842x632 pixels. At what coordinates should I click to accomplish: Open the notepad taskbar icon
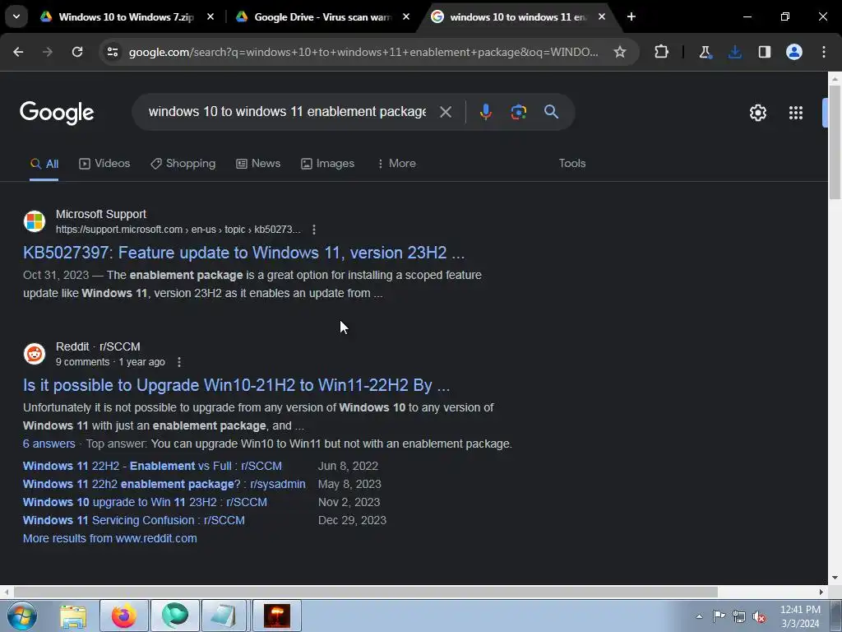click(224, 616)
